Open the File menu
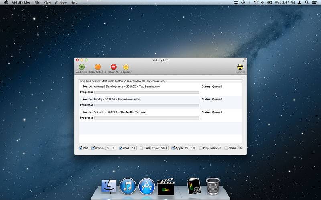The height and width of the screenshot is (200, 321). pos(37,2)
